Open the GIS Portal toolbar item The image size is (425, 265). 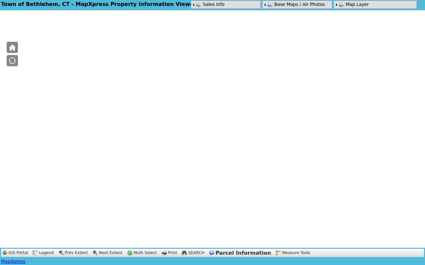point(15,253)
